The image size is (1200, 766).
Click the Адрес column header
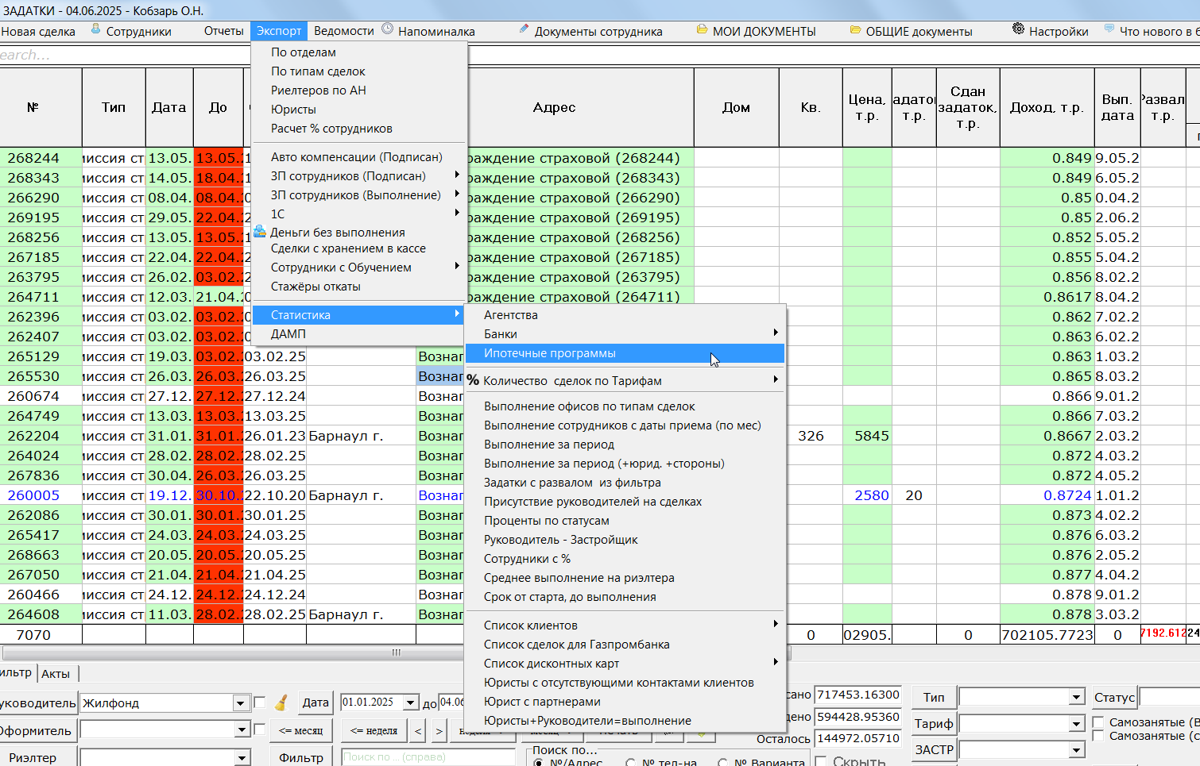coord(555,107)
